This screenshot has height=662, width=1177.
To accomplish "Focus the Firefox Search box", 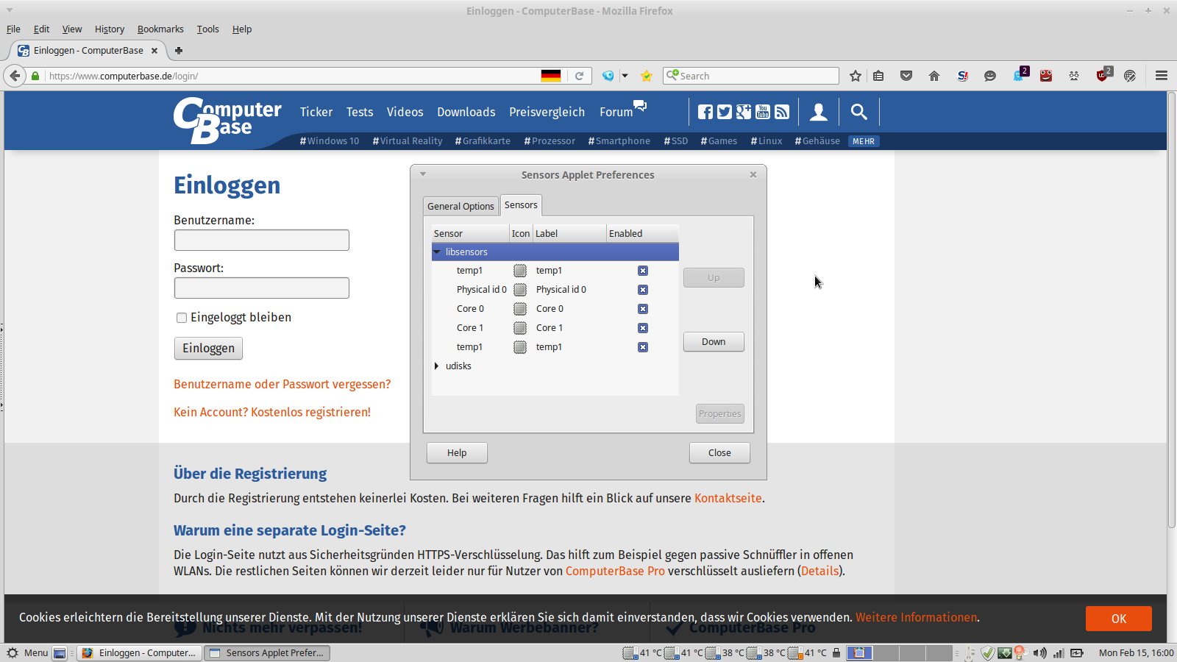I will pyautogui.click(x=751, y=76).
